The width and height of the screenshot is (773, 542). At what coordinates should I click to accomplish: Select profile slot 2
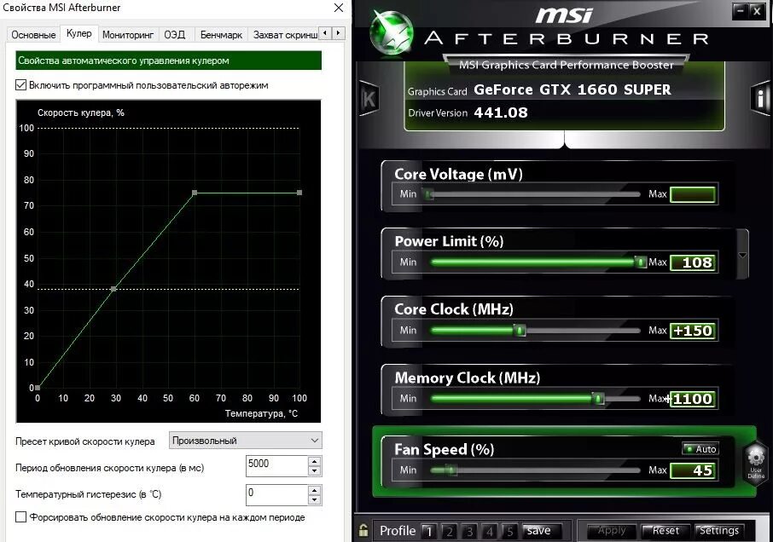449,531
